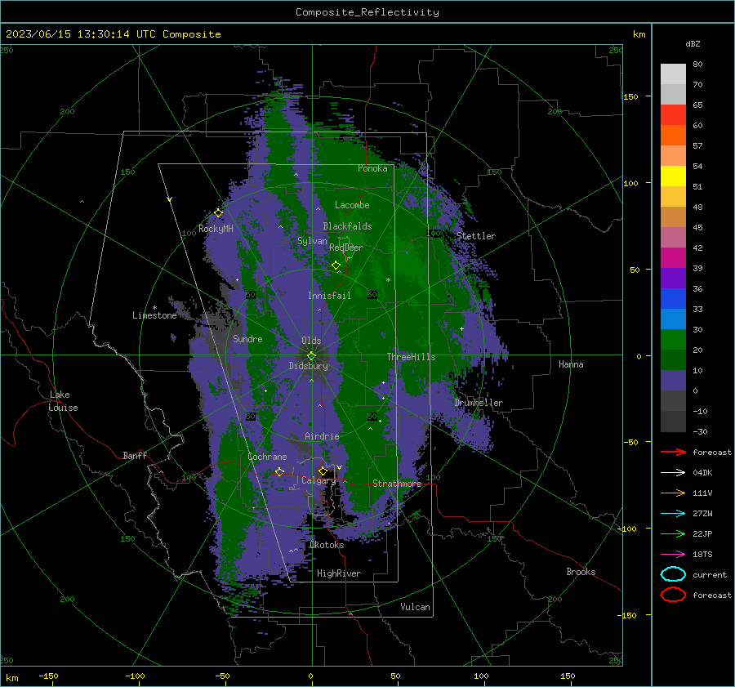
Task: Click the Sylvan label
Action: pyautogui.click(x=312, y=241)
